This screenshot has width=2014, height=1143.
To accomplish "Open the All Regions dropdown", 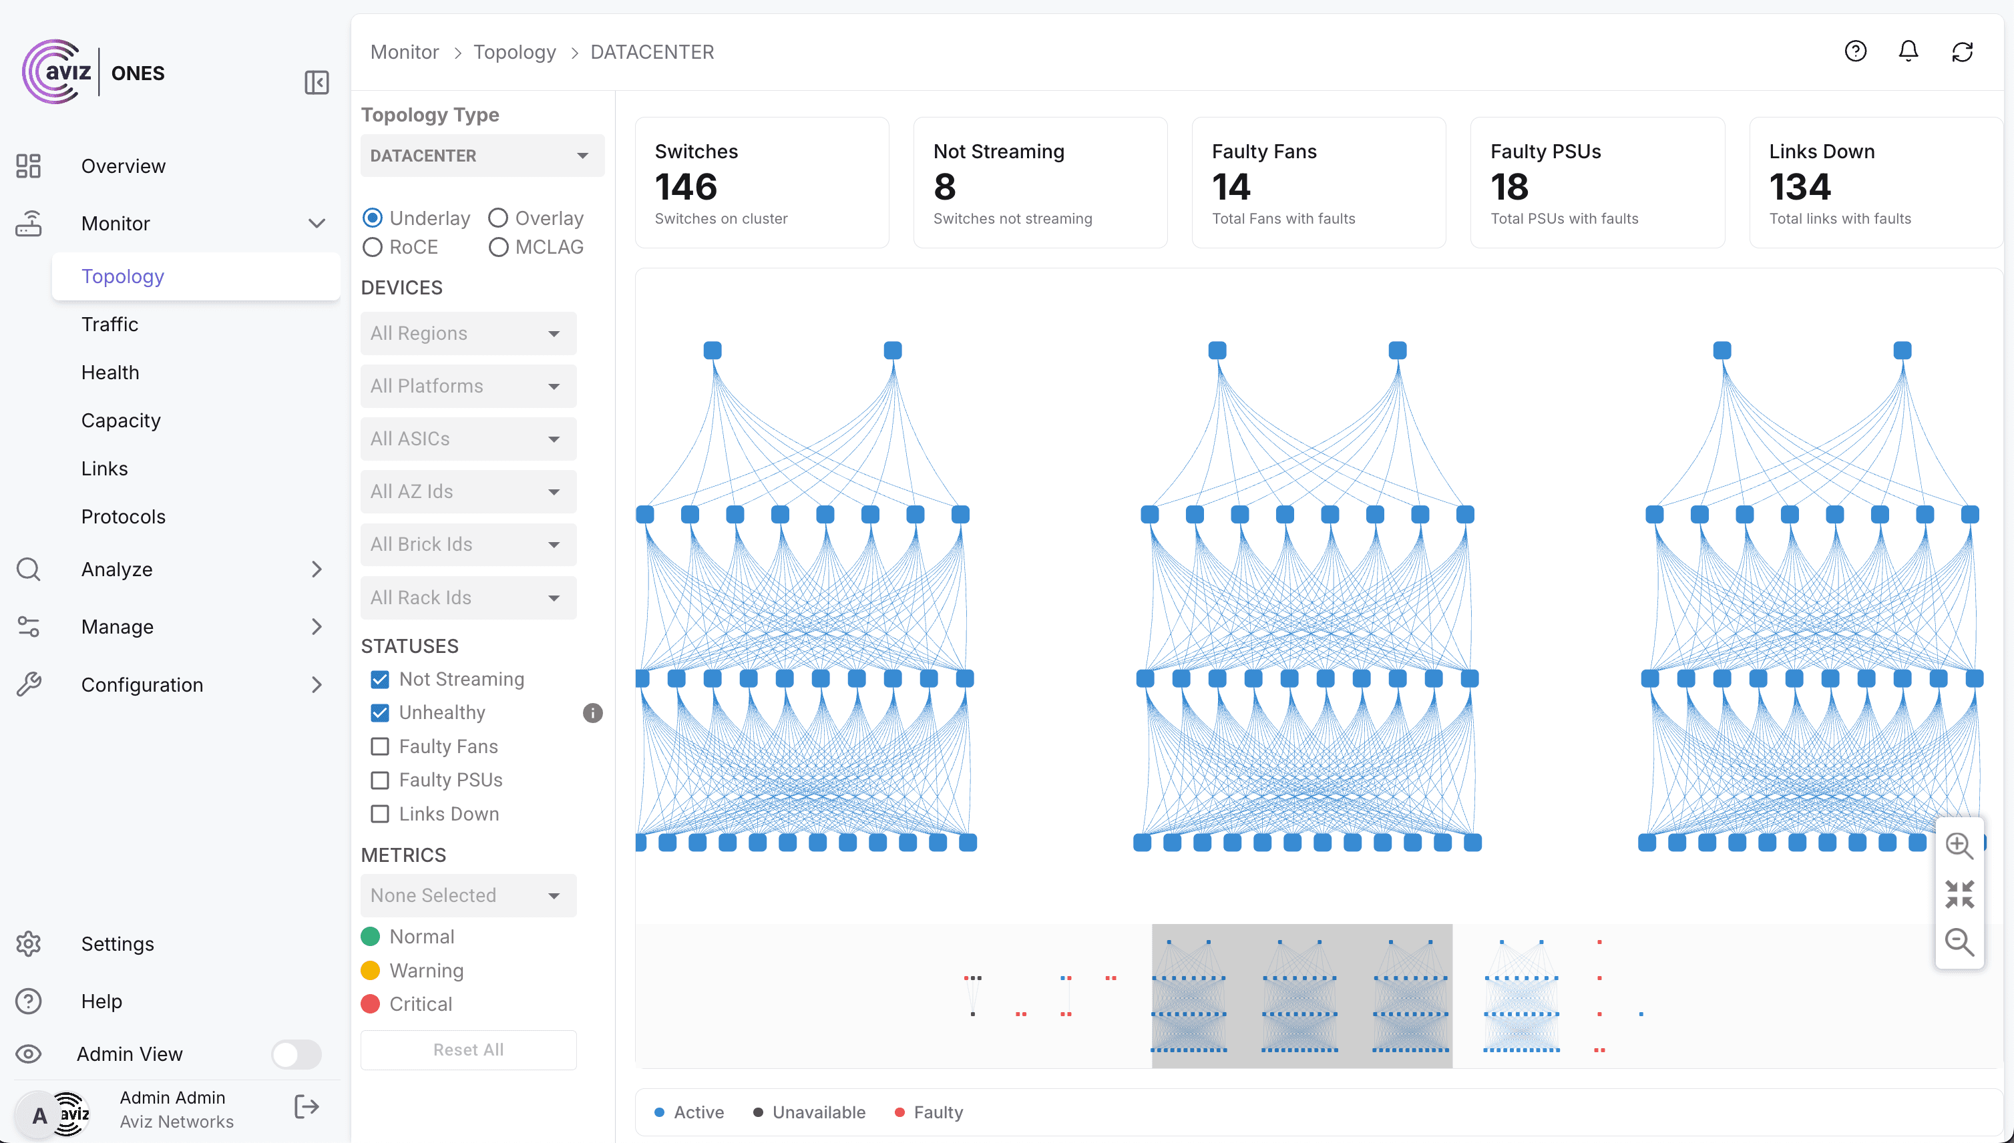I will pos(468,334).
